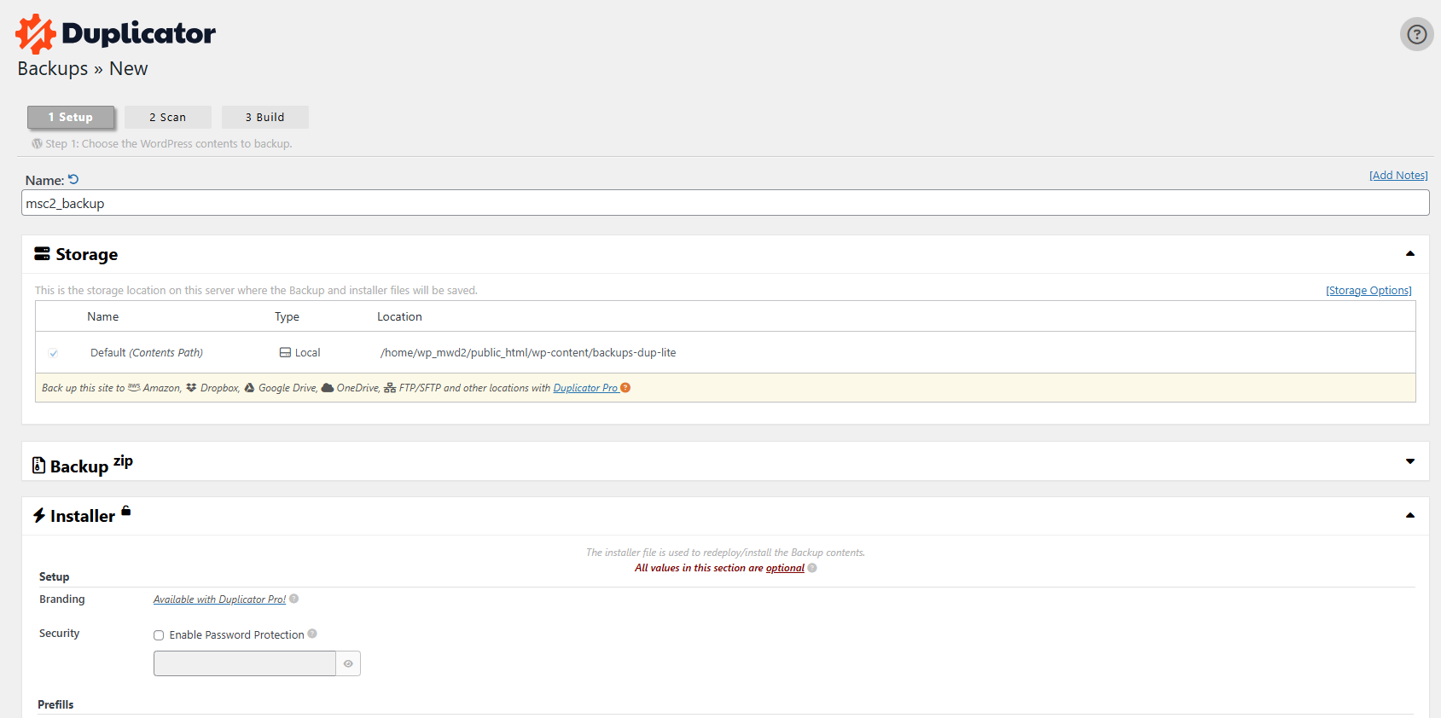Screen dimensions: 1441x718
Task: Click the Amazon AWS icon
Action: 134,387
